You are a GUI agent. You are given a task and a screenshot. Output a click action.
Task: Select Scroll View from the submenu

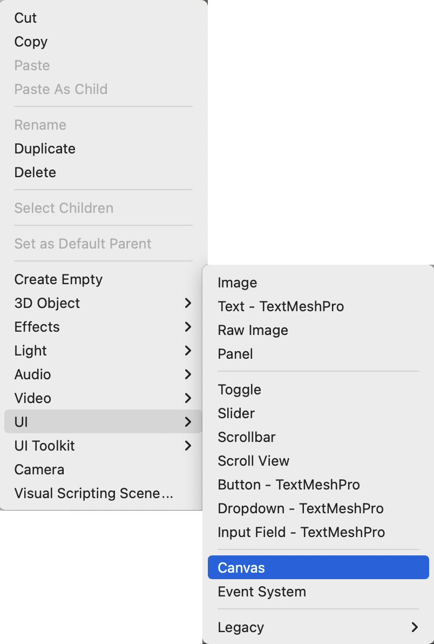tap(254, 461)
